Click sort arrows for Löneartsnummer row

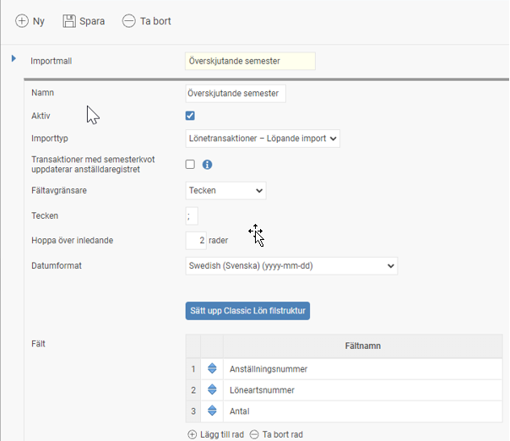click(212, 390)
